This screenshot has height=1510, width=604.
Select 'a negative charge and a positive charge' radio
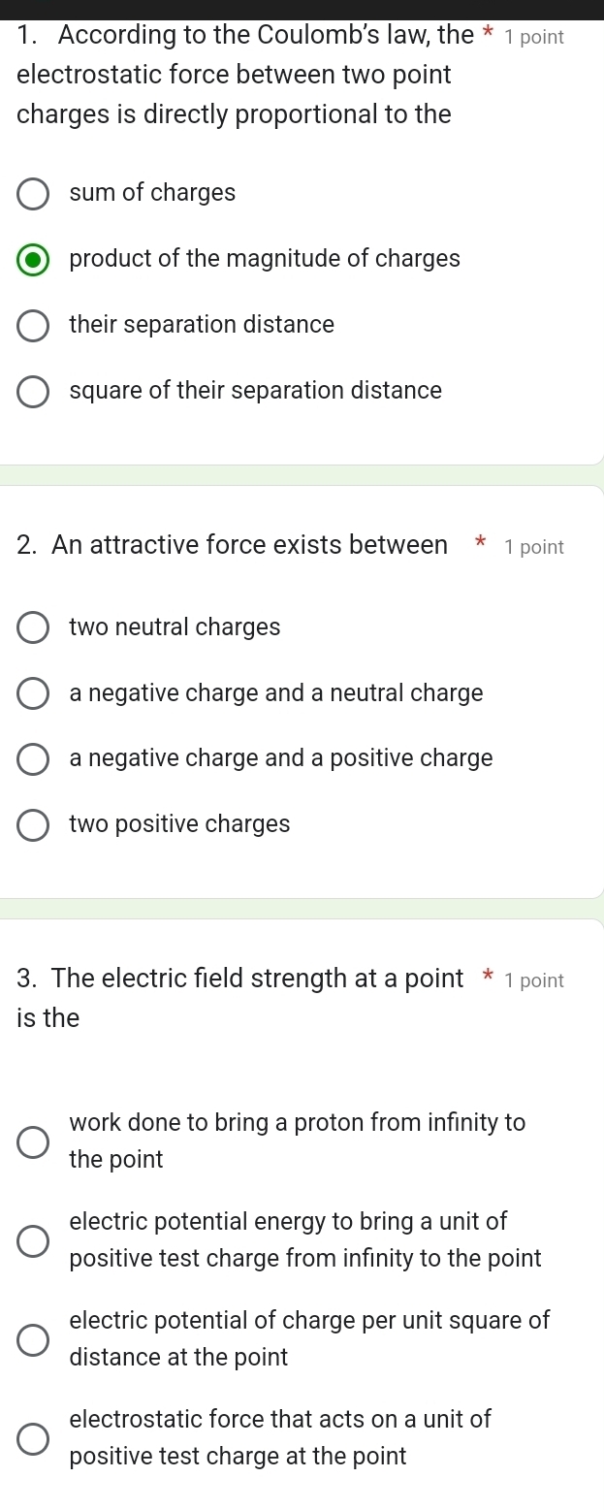(x=33, y=759)
